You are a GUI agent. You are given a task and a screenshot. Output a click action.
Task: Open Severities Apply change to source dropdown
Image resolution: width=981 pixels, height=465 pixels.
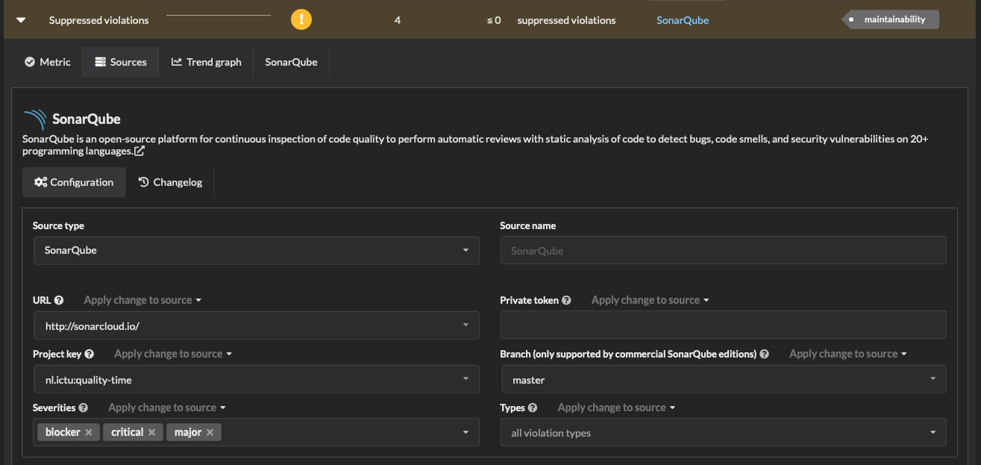(x=167, y=408)
